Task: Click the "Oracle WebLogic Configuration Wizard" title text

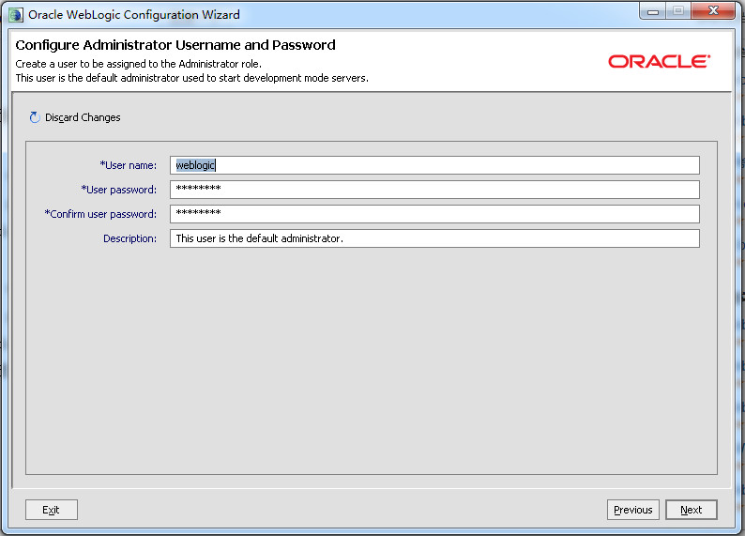Action: pos(134,15)
